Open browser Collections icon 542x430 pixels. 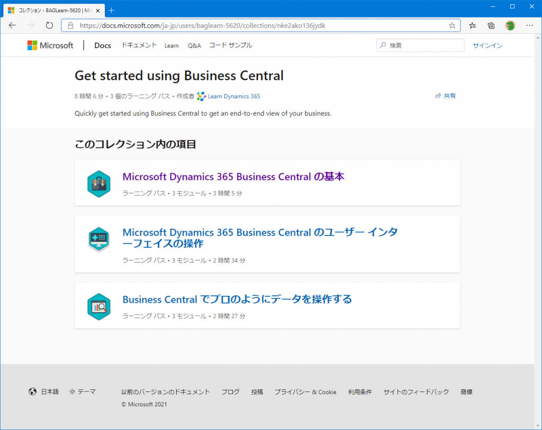491,25
